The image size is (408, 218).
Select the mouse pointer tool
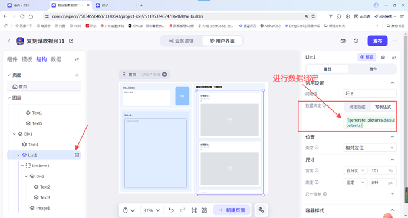[125, 210]
